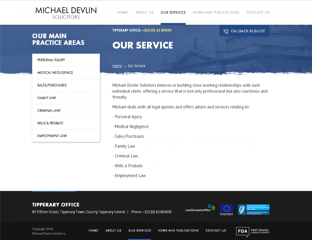Image resolution: width=312 pixels, height=240 pixels.
Task: Click the Home breadcrumb link
Action: (x=117, y=66)
